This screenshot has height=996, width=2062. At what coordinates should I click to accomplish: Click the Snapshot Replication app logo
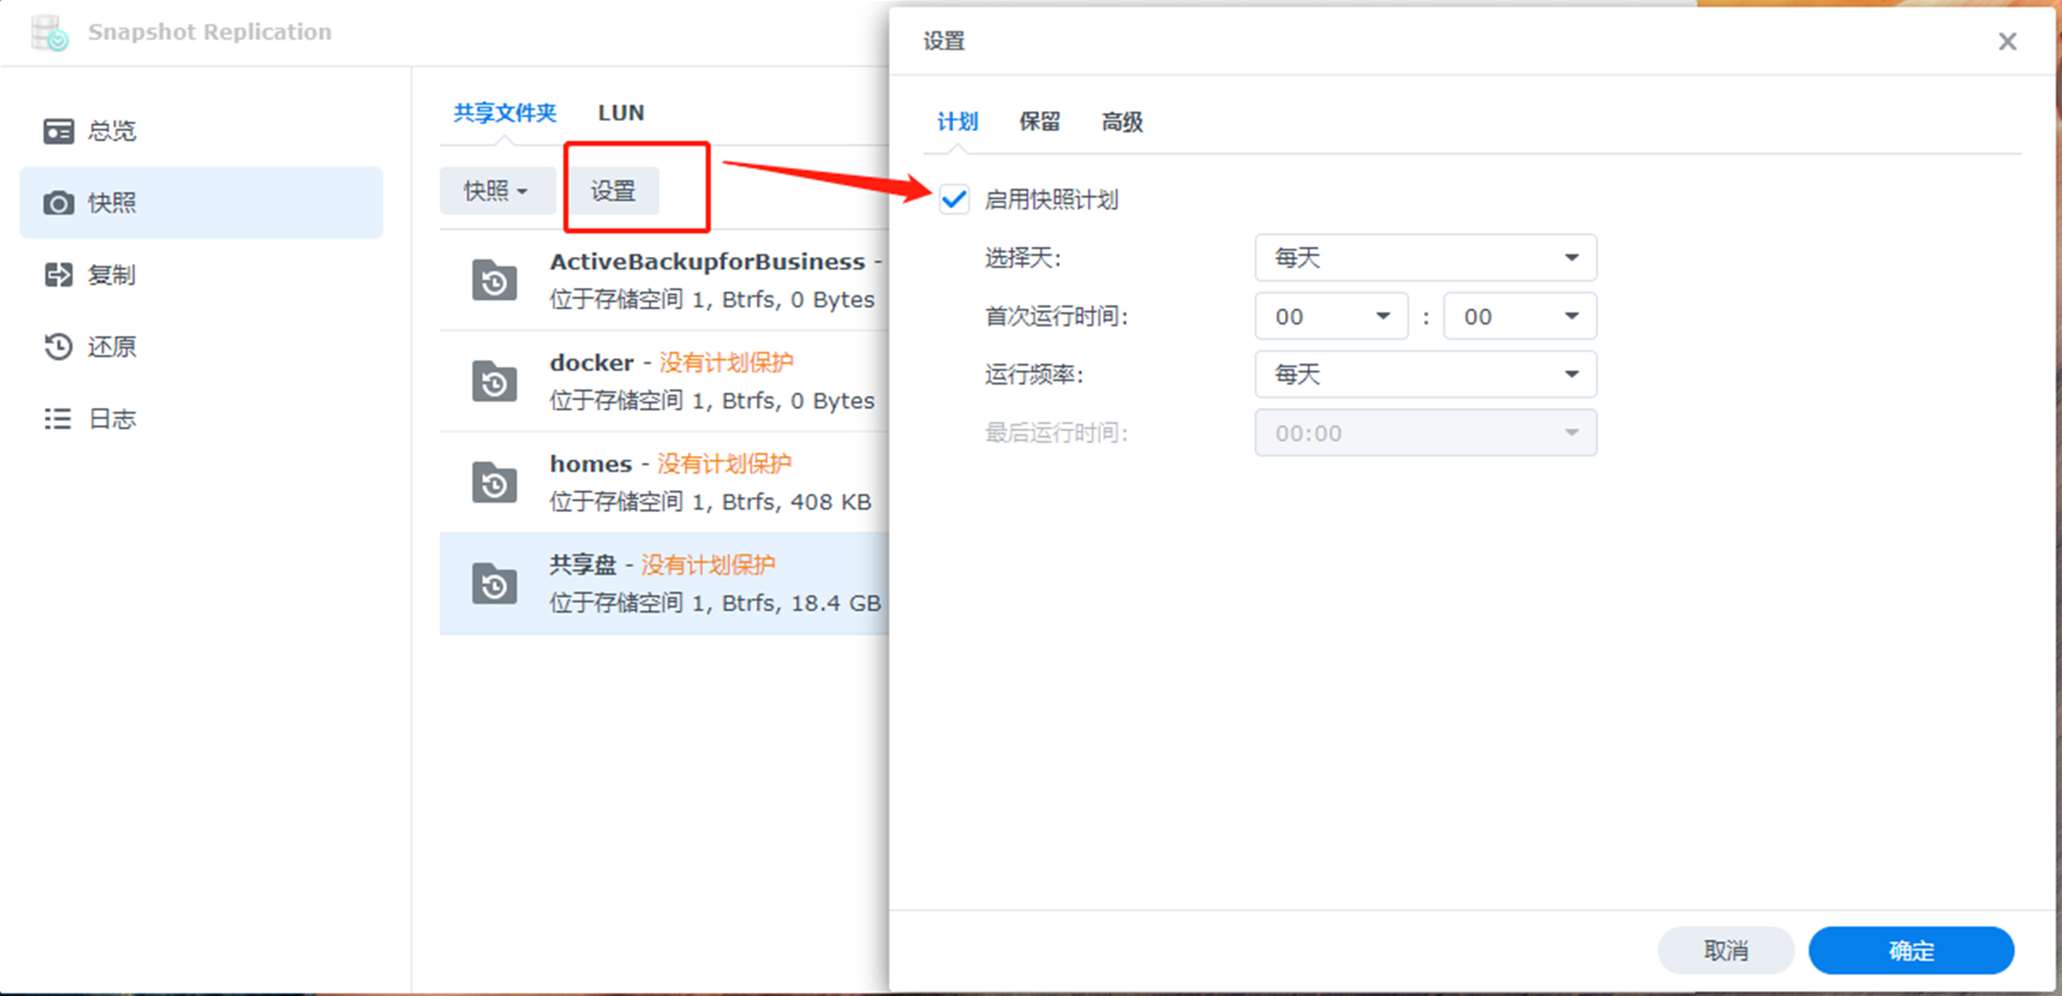tap(50, 32)
